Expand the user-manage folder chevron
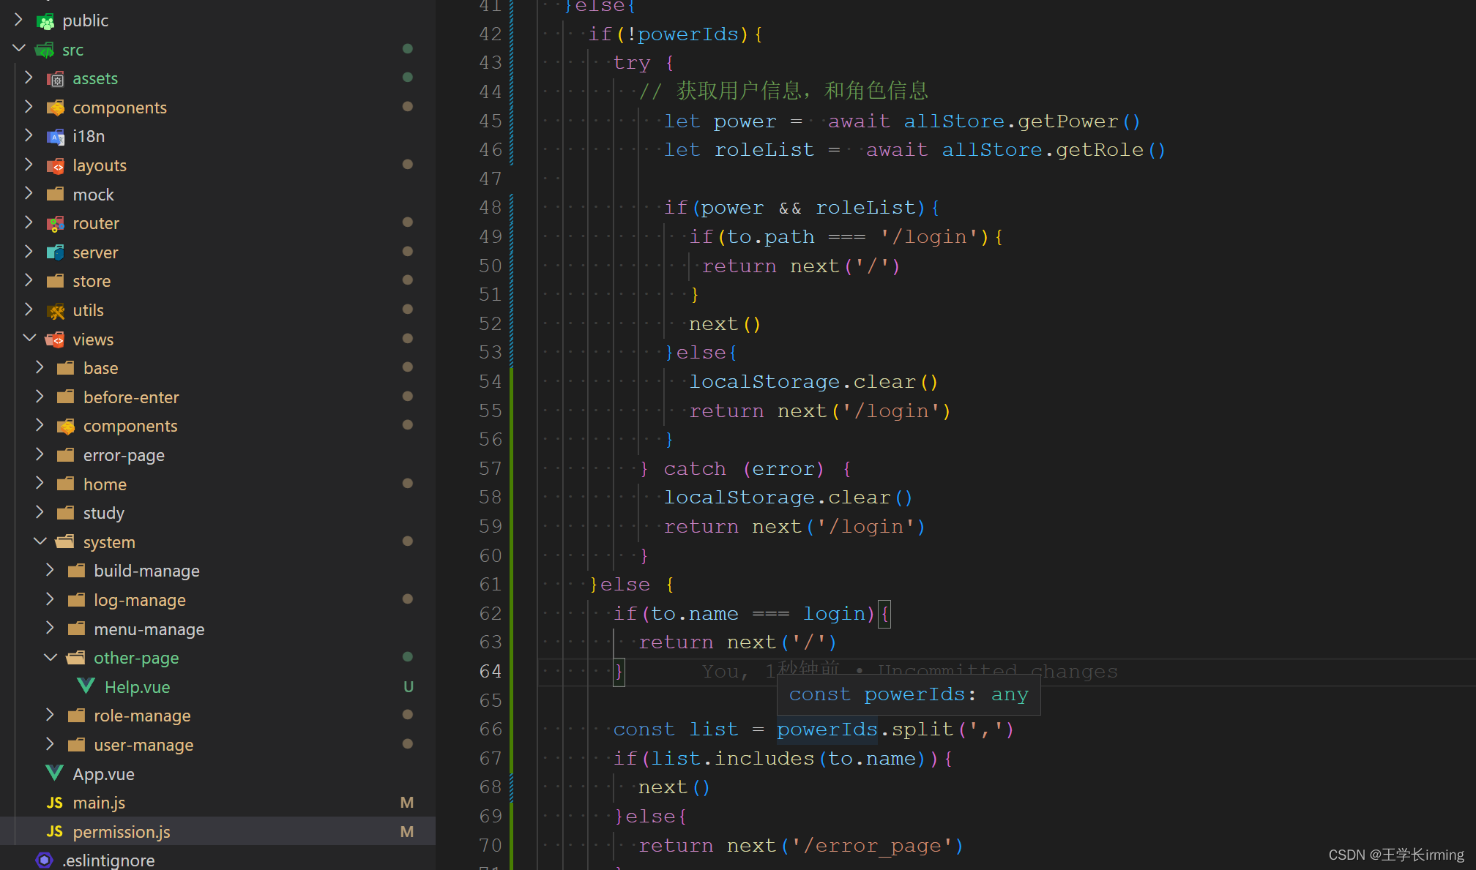This screenshot has height=870, width=1476. click(50, 744)
